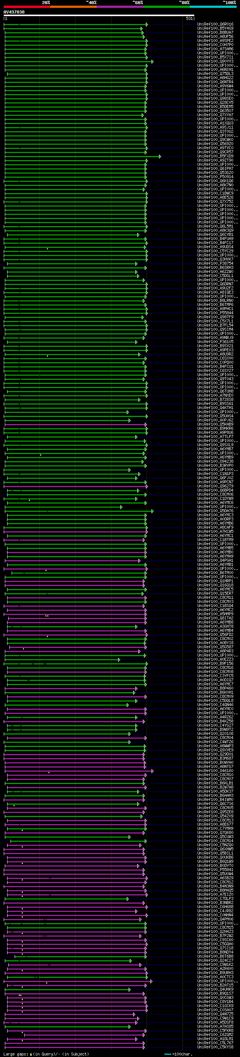
Task: Click the green ~80% identity legend segment
Action: click(x=166, y=7)
